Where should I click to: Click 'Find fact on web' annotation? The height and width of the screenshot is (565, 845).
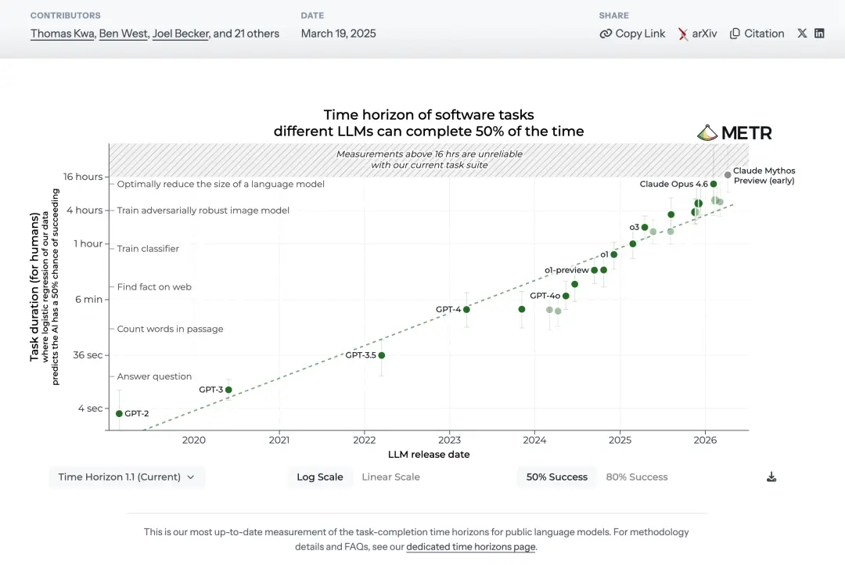pos(154,287)
